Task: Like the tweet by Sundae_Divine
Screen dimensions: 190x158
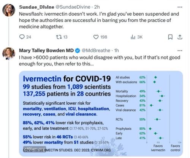Action: pyautogui.click(x=100, y=37)
